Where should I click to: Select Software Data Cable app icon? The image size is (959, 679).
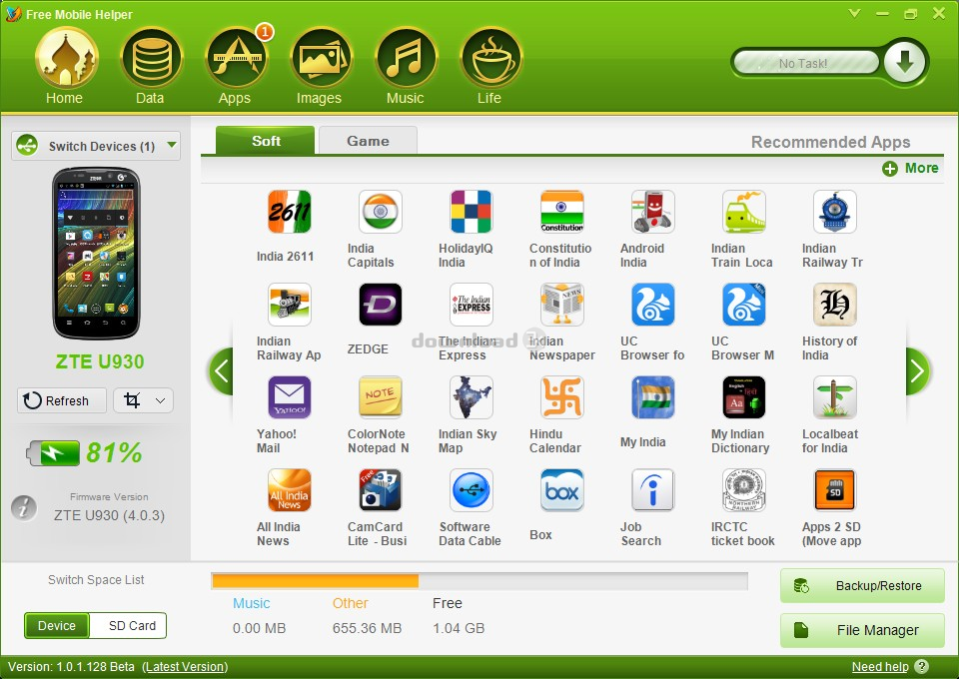[x=471, y=490]
